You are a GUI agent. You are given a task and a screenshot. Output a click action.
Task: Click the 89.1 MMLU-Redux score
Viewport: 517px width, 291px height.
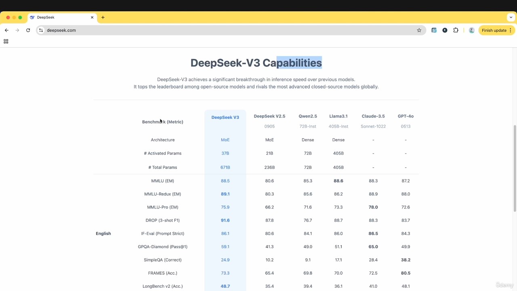pyautogui.click(x=225, y=194)
